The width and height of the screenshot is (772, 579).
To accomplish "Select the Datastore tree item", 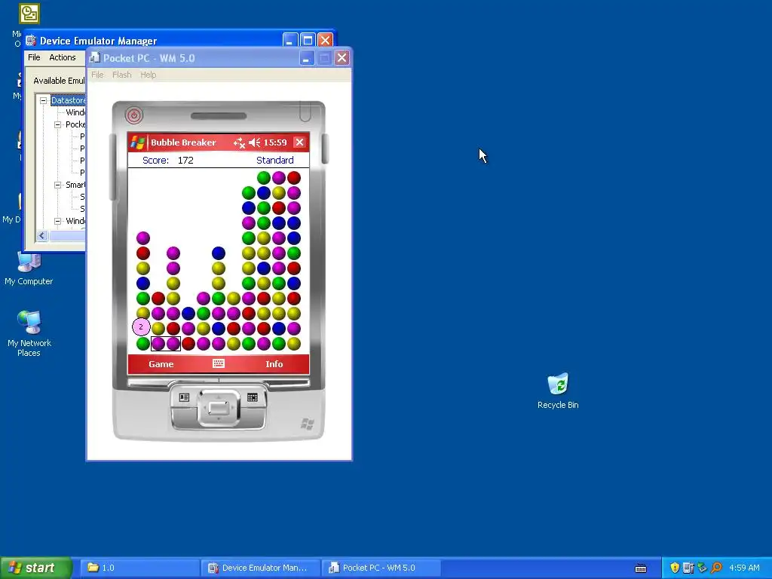I will (x=68, y=100).
